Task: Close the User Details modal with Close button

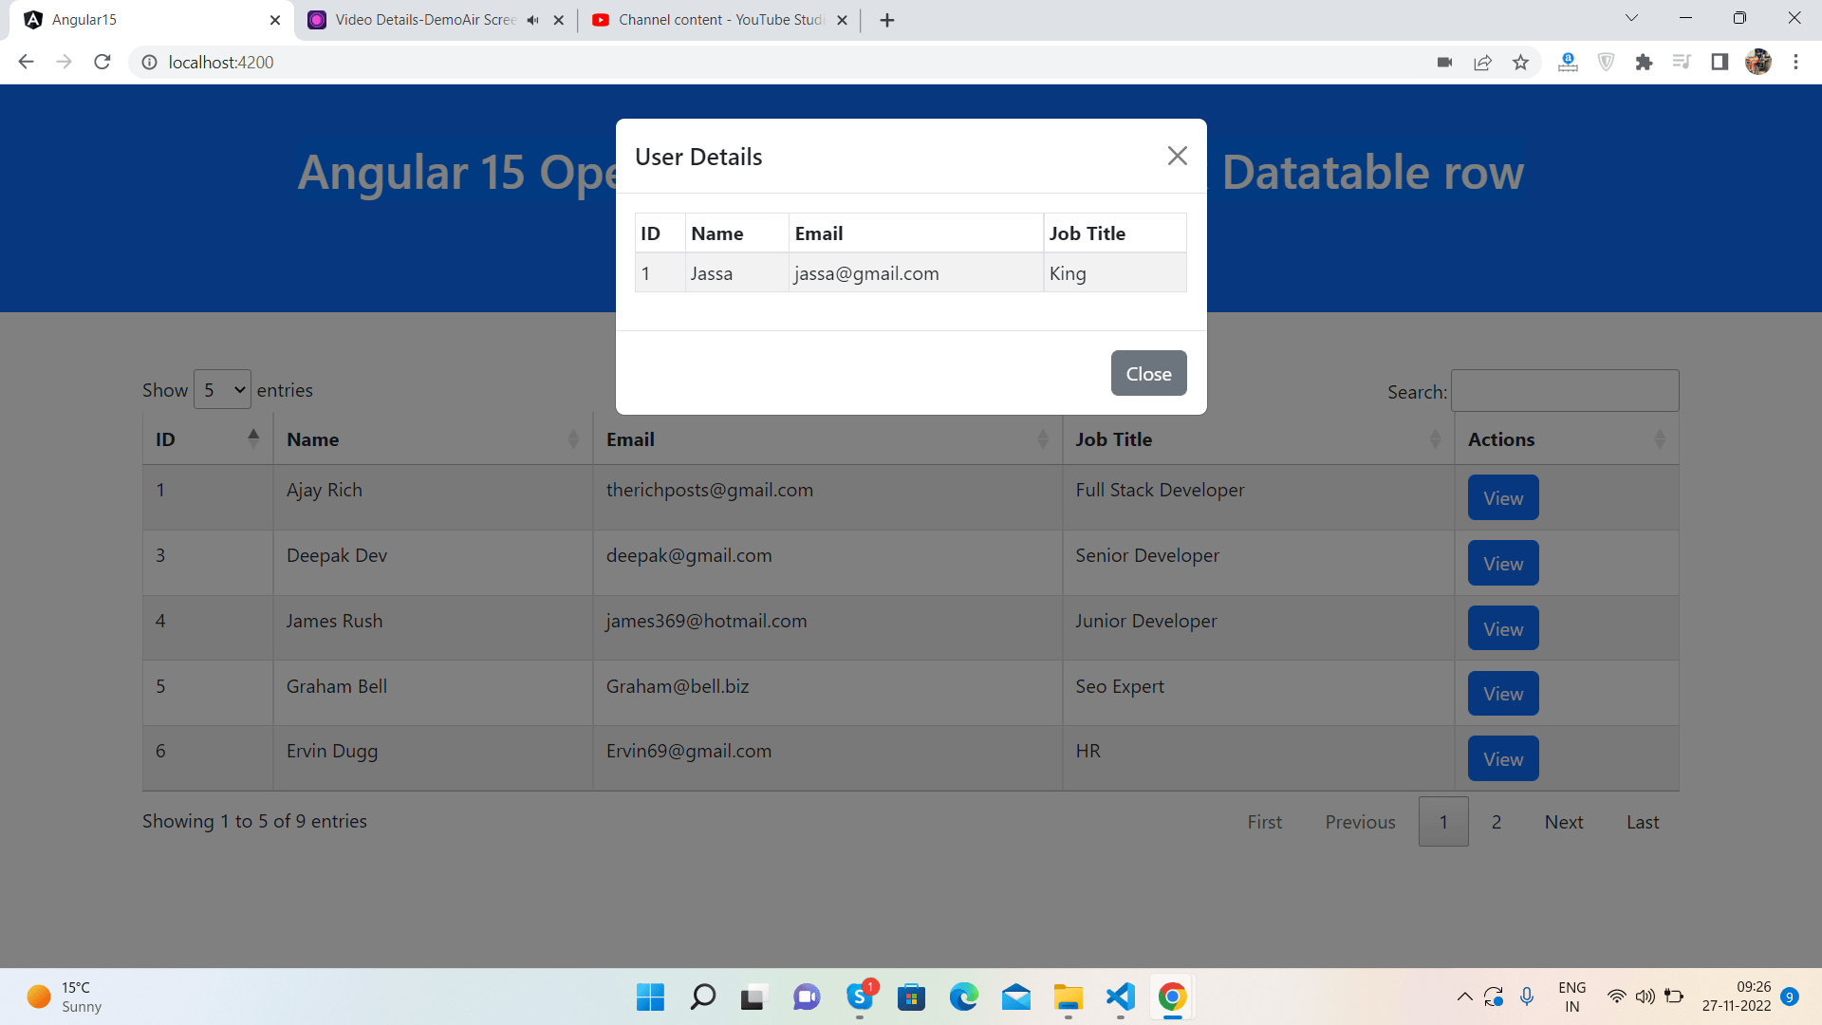Action: [1148, 373]
